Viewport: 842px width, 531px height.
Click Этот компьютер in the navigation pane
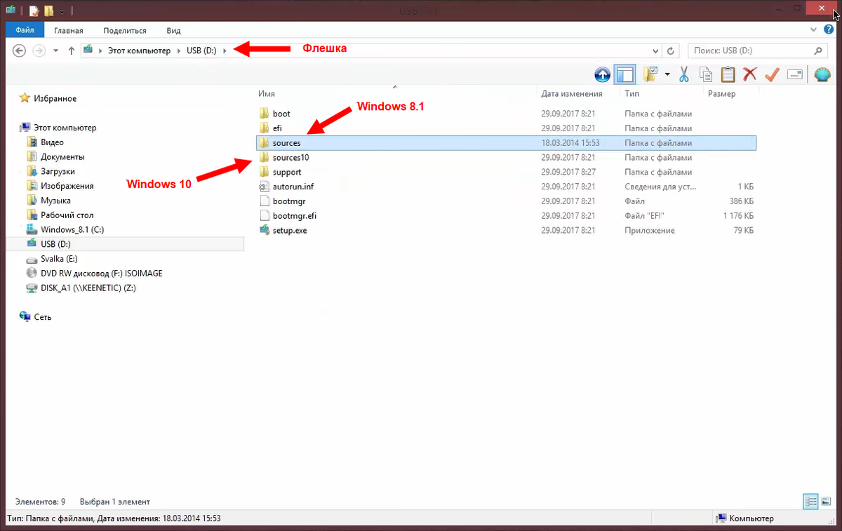click(65, 128)
